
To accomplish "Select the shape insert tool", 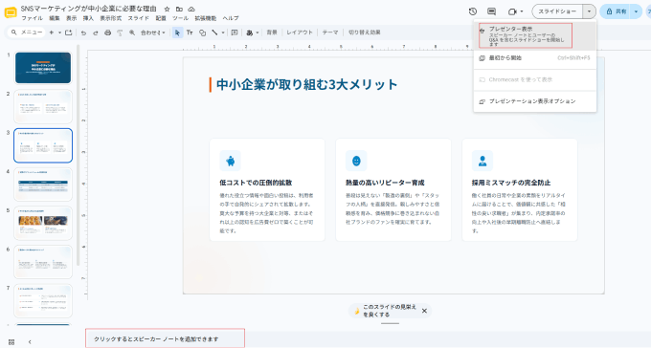I will 202,33.
